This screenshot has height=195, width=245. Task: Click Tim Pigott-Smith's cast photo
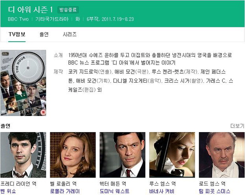222,155
